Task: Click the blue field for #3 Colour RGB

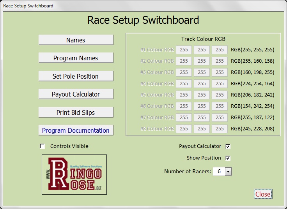Action: (220, 72)
